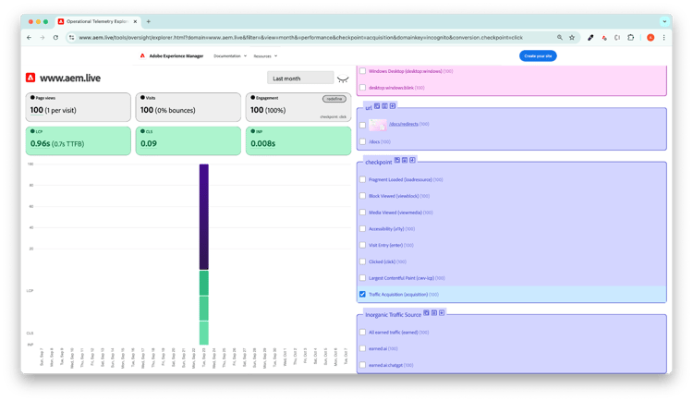Viewport: 693px width, 401px height.
Task: Check the Clicked (click) checkpoint checkbox
Action: coord(363,261)
